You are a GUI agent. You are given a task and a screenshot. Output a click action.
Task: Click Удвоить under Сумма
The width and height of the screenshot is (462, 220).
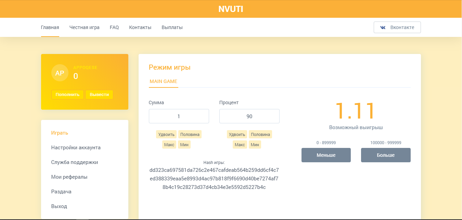(166, 134)
